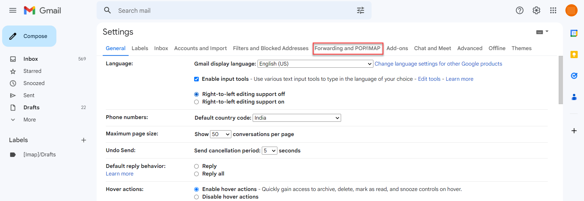Open the Settings gear icon
Image resolution: width=584 pixels, height=201 pixels.
pos(536,11)
